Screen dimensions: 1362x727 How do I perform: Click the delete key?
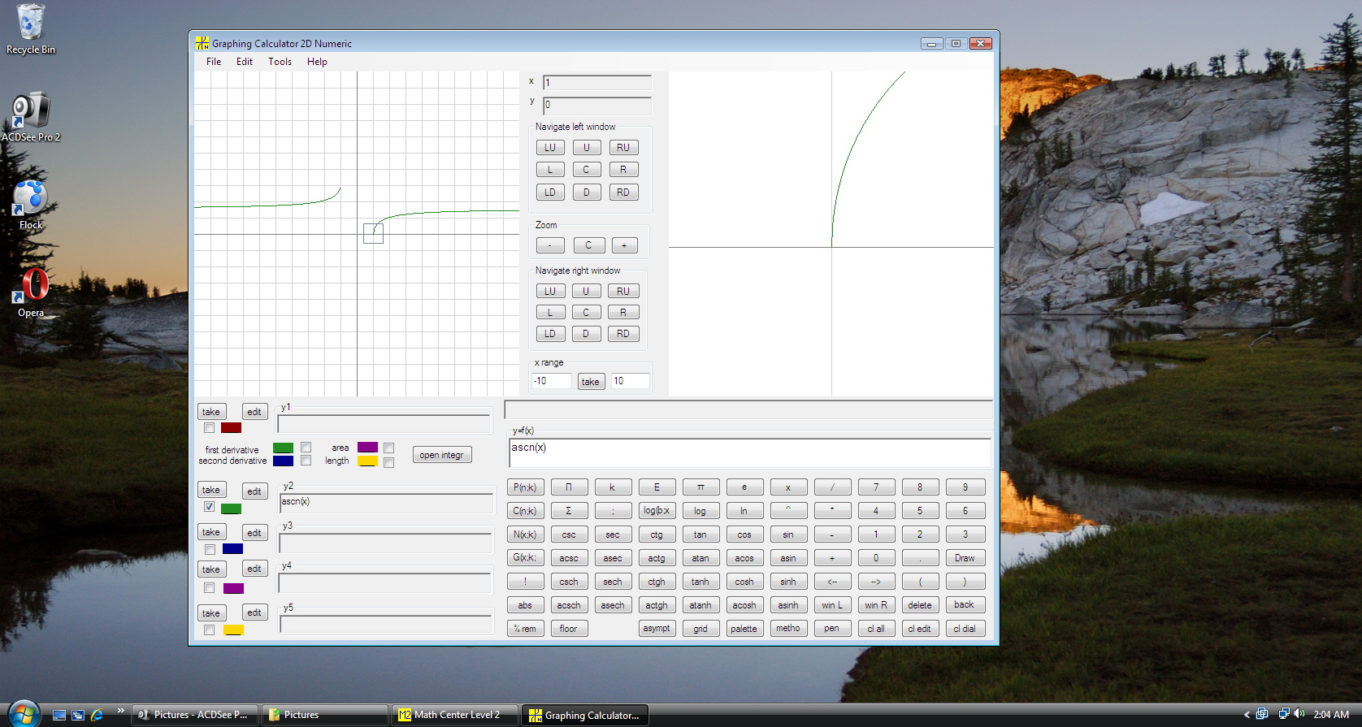(920, 605)
